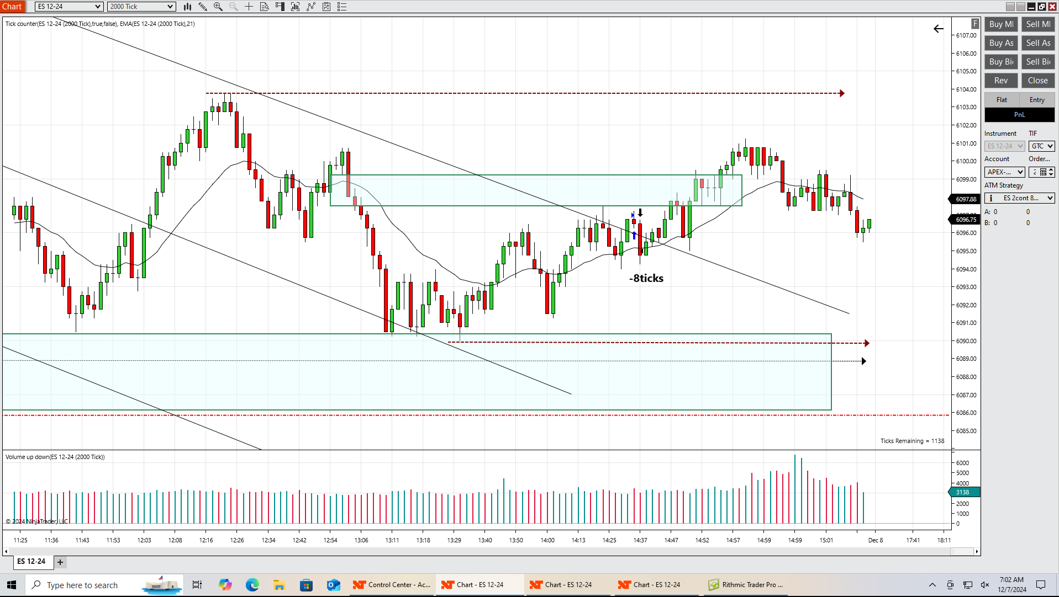Increase order quantity with up stepper
Screen dimensions: 1059x597
(x=1051, y=170)
